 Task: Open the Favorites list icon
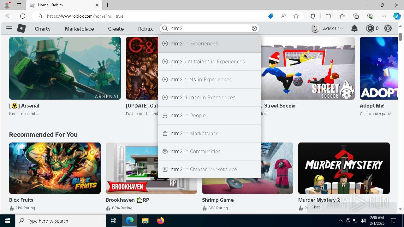pyautogui.click(x=342, y=16)
